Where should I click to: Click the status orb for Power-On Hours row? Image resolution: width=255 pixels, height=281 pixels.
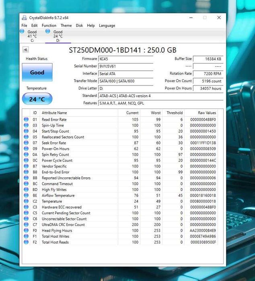(26, 149)
